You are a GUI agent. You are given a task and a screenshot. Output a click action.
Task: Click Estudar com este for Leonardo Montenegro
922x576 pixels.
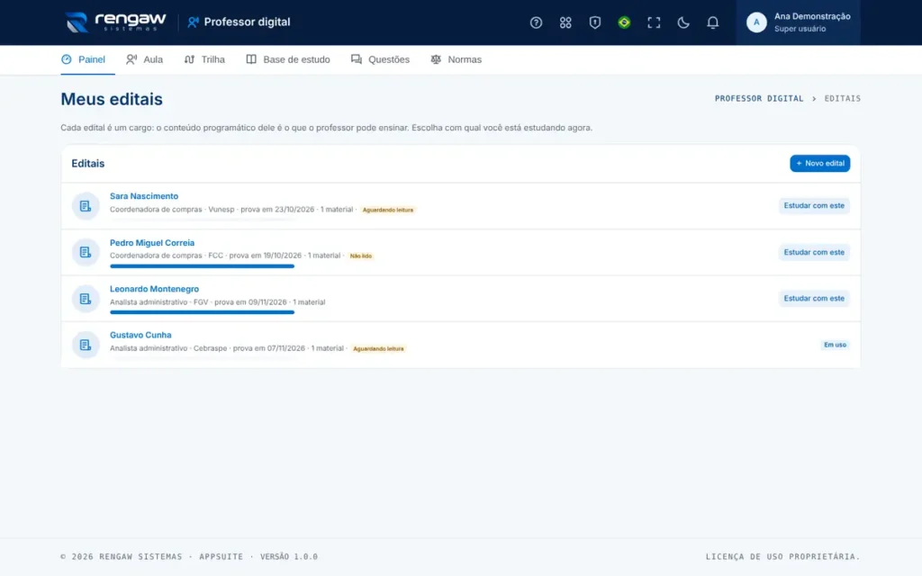pyautogui.click(x=814, y=299)
